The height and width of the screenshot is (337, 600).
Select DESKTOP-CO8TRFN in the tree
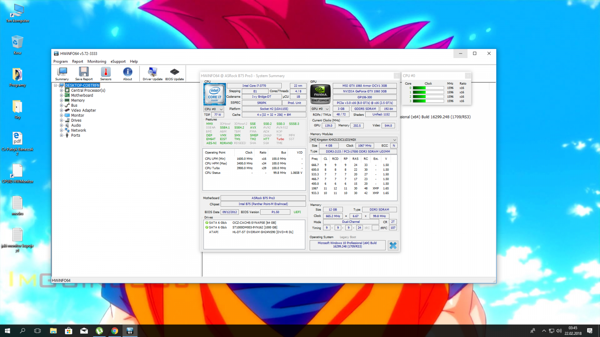82,85
